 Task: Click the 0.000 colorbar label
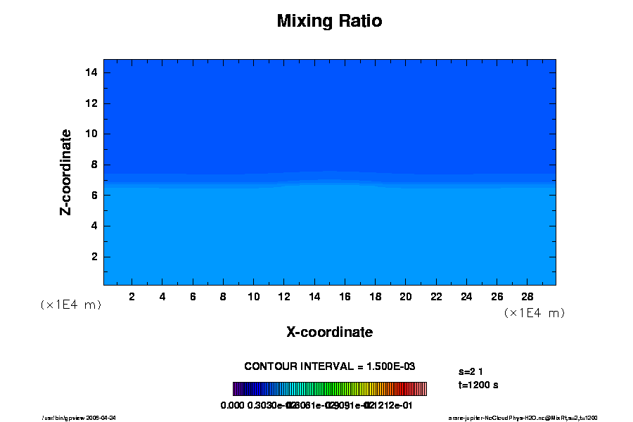tap(232, 405)
